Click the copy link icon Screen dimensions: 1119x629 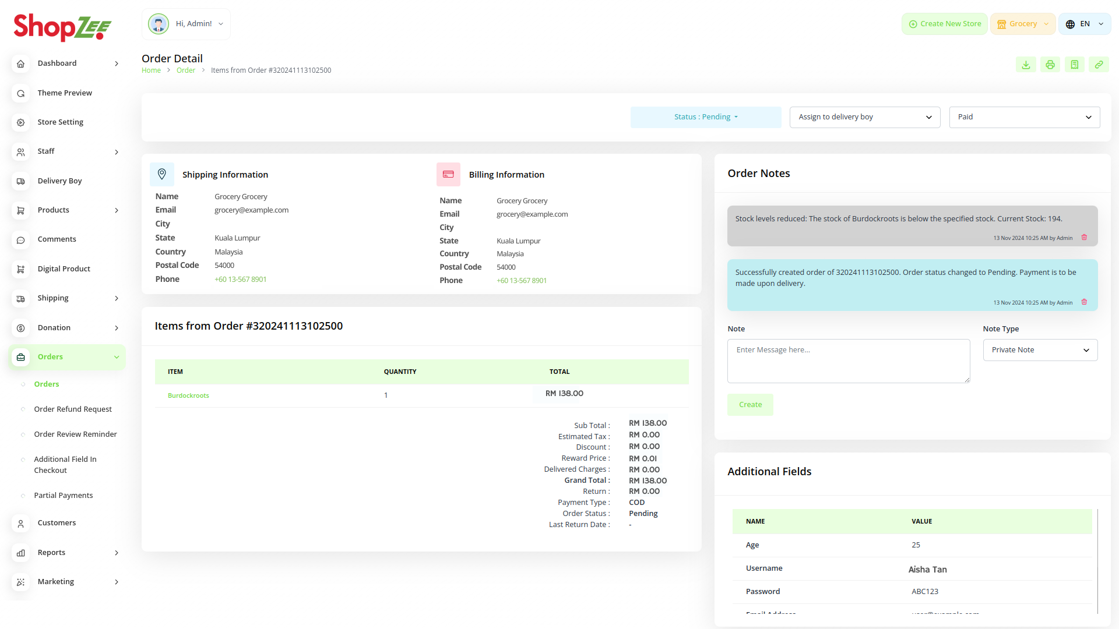pos(1099,65)
